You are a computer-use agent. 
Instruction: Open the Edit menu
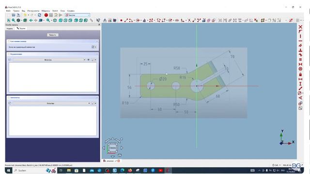[16, 11]
